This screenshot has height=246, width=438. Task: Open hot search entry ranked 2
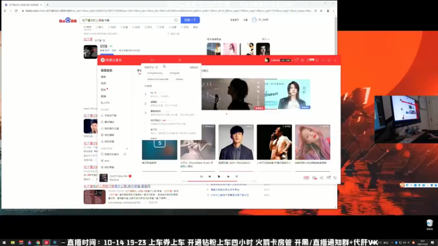coord(170,103)
